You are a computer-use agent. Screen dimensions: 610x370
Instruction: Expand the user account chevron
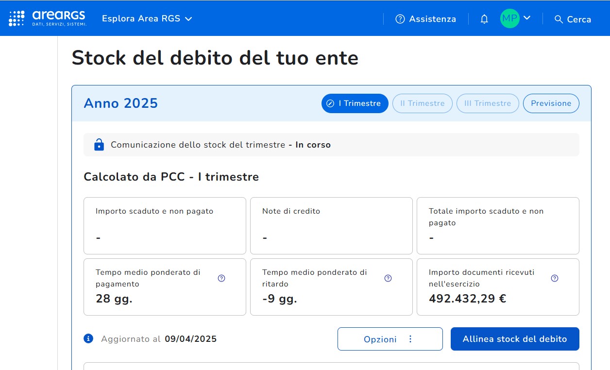click(x=527, y=18)
